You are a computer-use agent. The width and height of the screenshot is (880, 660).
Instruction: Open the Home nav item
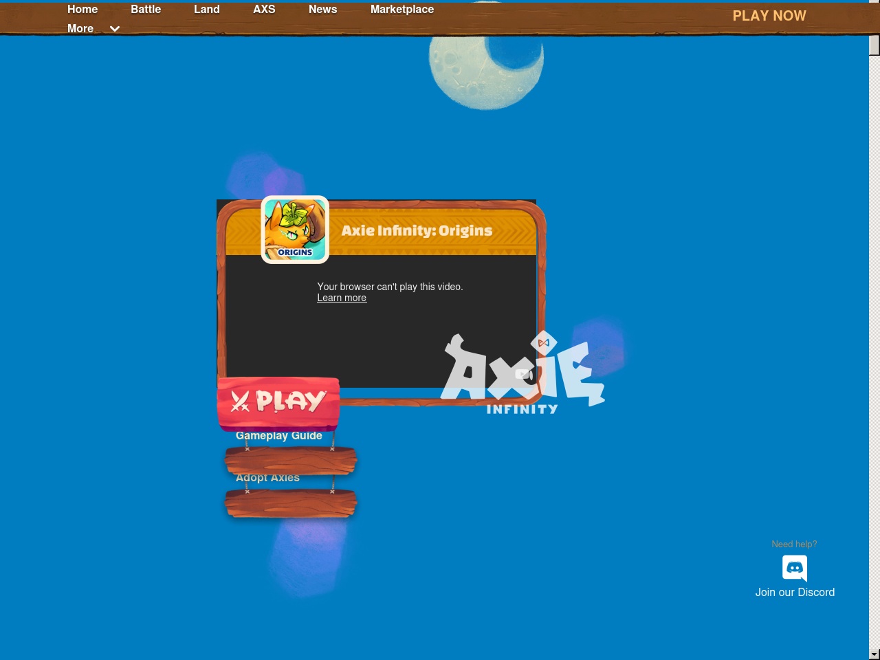(82, 10)
